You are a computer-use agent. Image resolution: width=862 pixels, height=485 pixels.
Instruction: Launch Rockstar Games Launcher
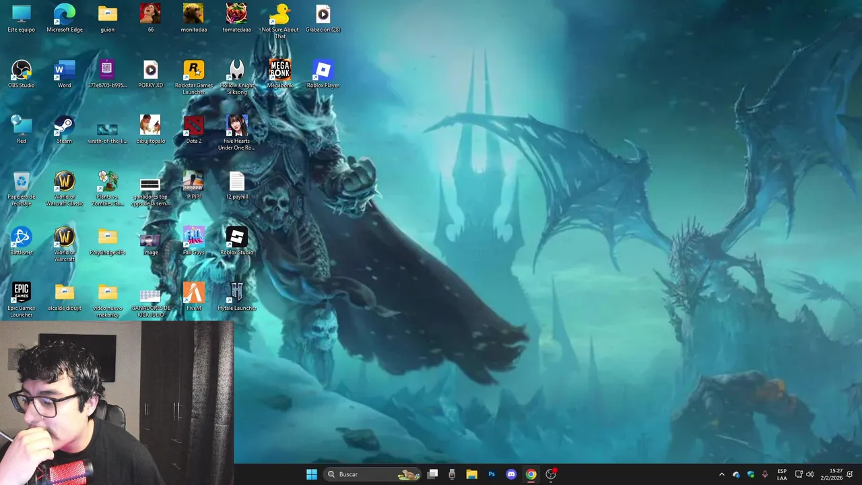pyautogui.click(x=194, y=77)
